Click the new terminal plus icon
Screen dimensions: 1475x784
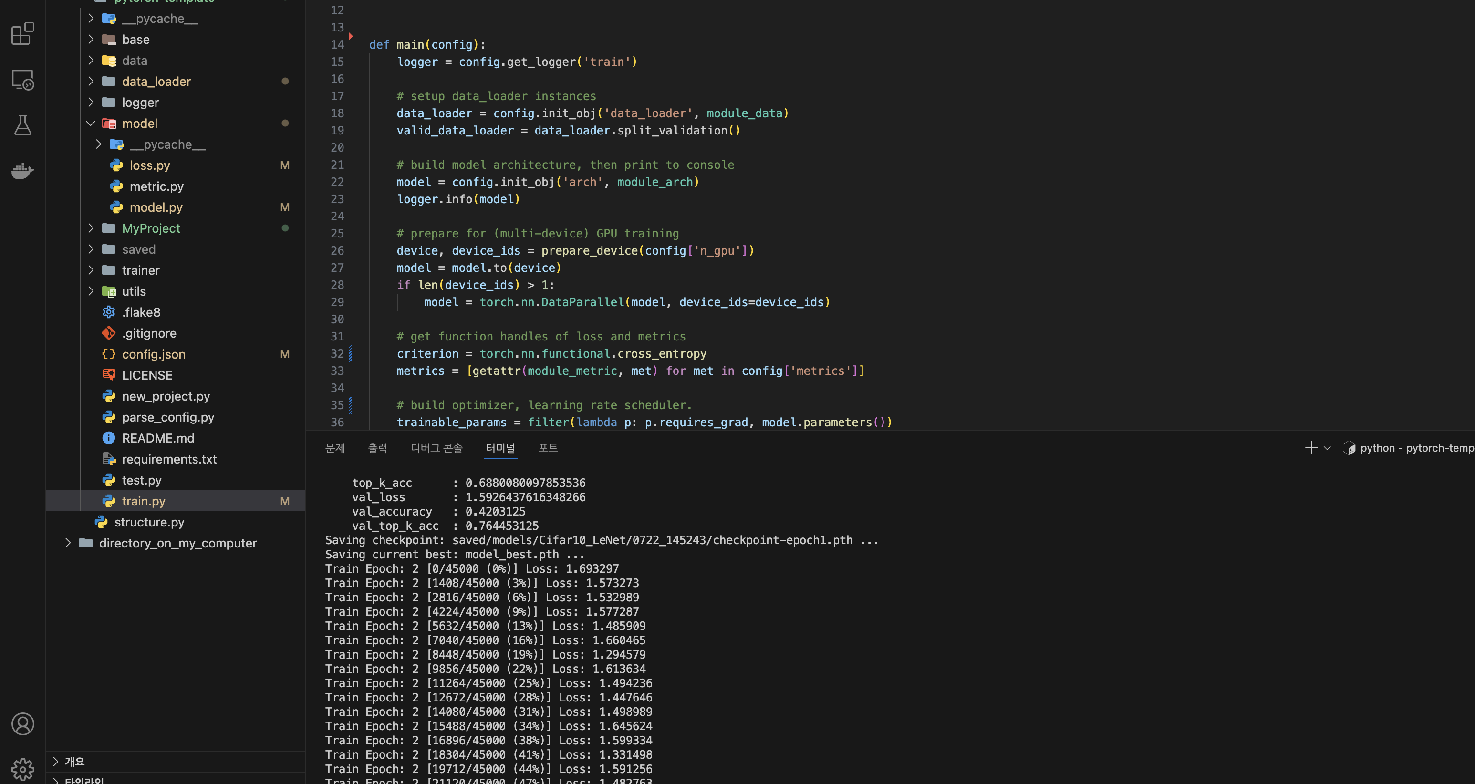click(x=1311, y=447)
